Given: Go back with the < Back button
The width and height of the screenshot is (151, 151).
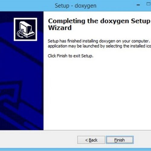Looking at the screenshot, I should [x=91, y=140].
